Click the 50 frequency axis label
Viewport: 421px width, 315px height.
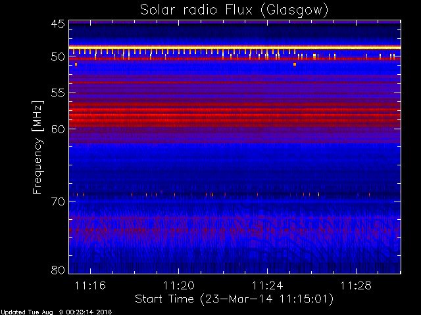(58, 57)
